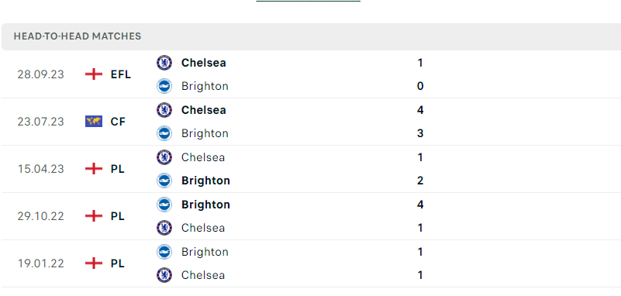Open Brighton team from 23.07.23 match
Screen dimensions: 621x296
coord(205,133)
